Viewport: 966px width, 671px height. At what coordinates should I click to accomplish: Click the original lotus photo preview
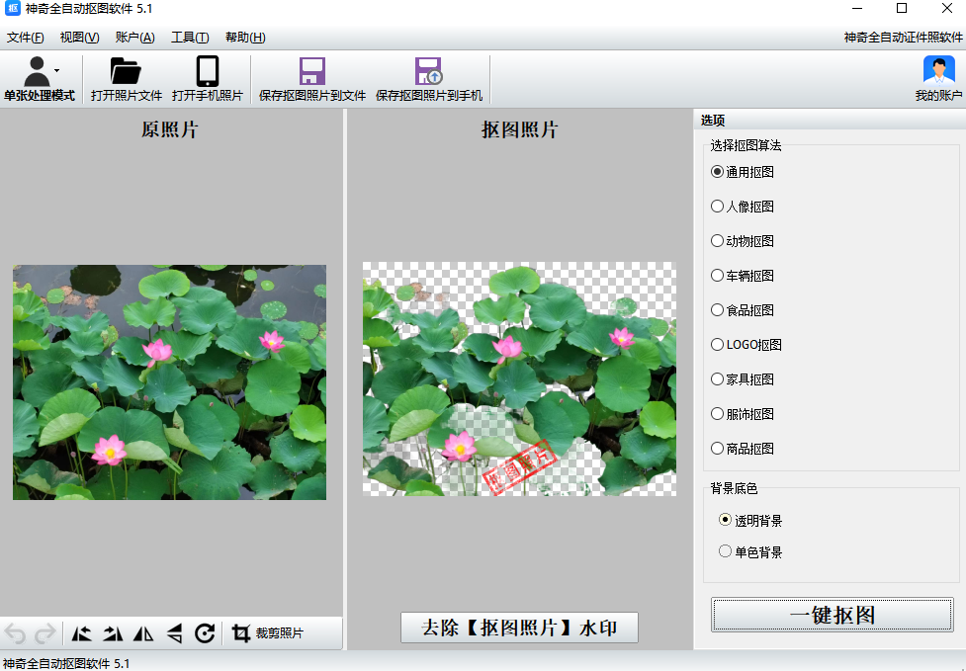pyautogui.click(x=169, y=382)
